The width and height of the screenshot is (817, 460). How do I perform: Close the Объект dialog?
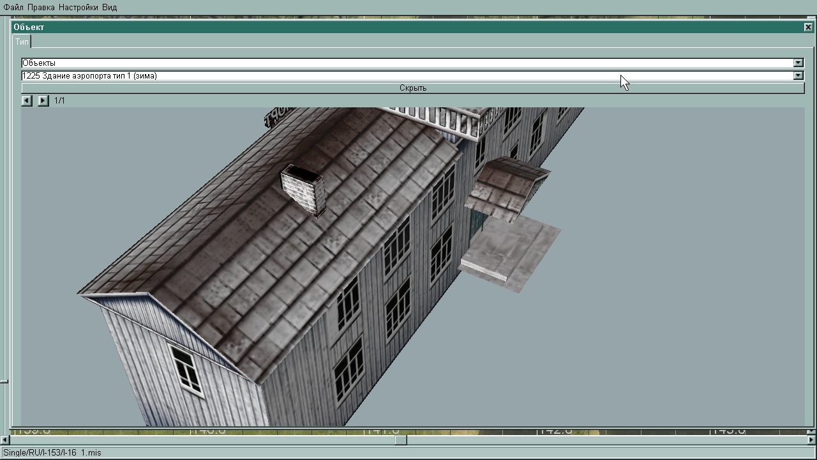[808, 27]
